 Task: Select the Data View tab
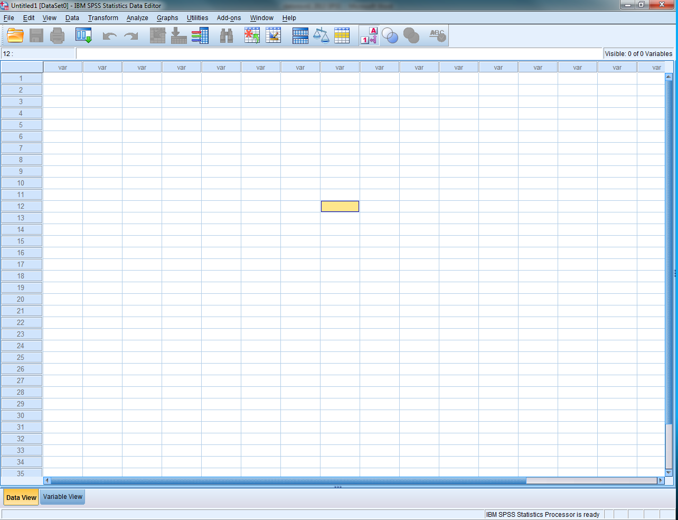click(21, 497)
